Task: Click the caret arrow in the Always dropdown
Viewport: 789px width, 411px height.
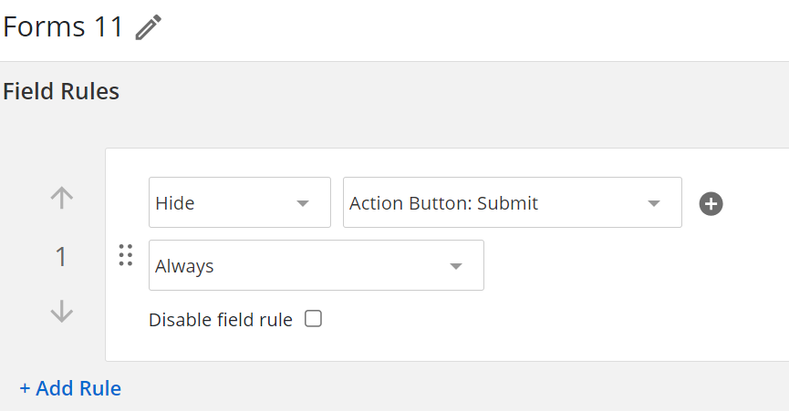Action: click(456, 266)
